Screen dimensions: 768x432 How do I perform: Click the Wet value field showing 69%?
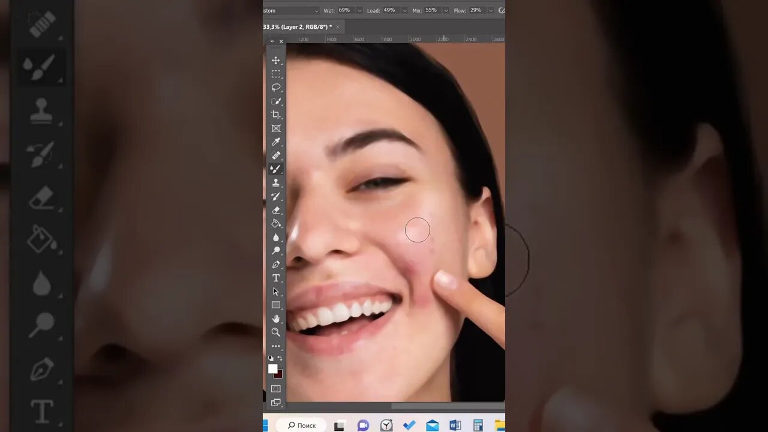click(346, 11)
